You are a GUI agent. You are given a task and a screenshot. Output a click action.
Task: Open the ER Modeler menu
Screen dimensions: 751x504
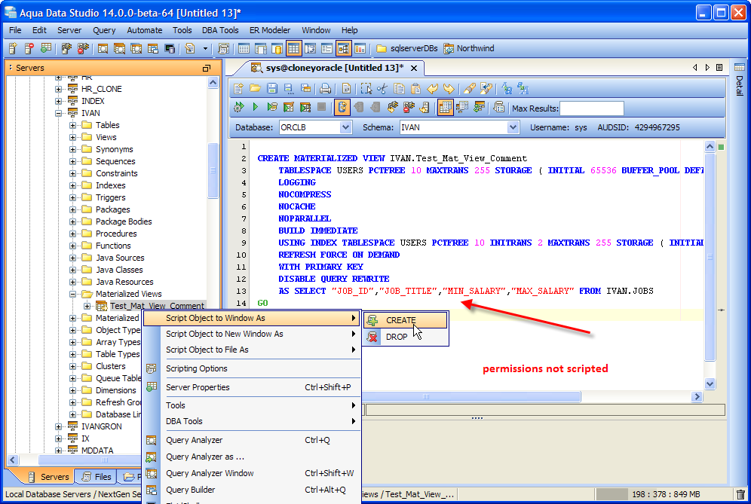click(x=270, y=30)
